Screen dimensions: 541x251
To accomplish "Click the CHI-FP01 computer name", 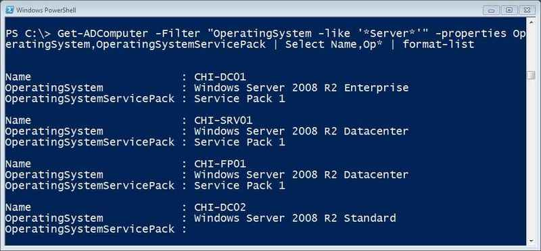I will [x=220, y=164].
